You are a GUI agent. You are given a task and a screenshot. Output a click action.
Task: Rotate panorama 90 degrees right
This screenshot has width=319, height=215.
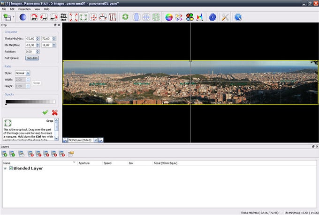pos(53,17)
